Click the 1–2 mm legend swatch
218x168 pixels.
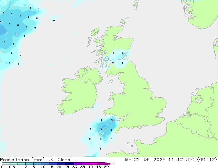point(22,164)
